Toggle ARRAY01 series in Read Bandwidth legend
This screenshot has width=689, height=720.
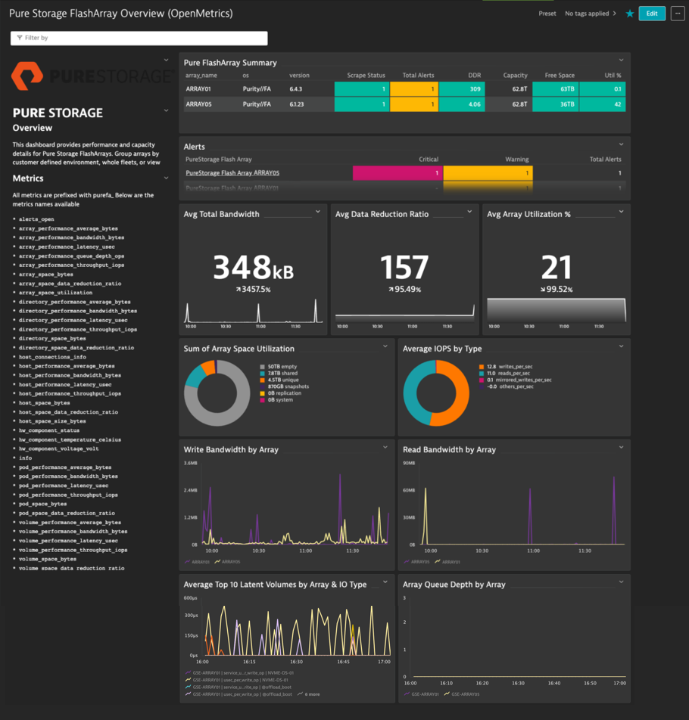point(447,562)
